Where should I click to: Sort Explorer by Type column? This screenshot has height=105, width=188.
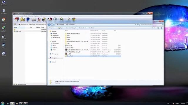click(x=104, y=31)
